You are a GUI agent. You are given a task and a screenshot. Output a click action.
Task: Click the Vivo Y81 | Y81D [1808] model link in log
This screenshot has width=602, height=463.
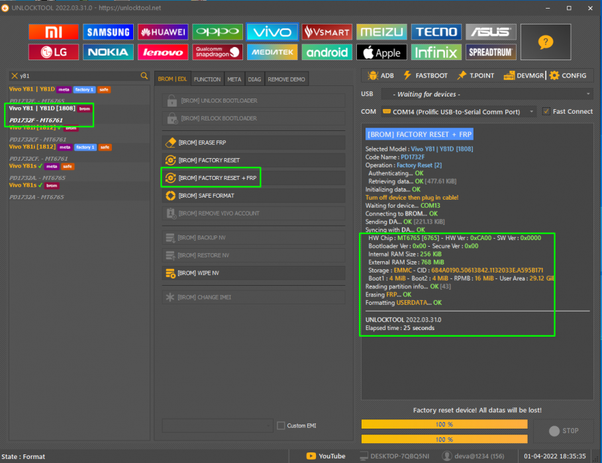pos(442,149)
